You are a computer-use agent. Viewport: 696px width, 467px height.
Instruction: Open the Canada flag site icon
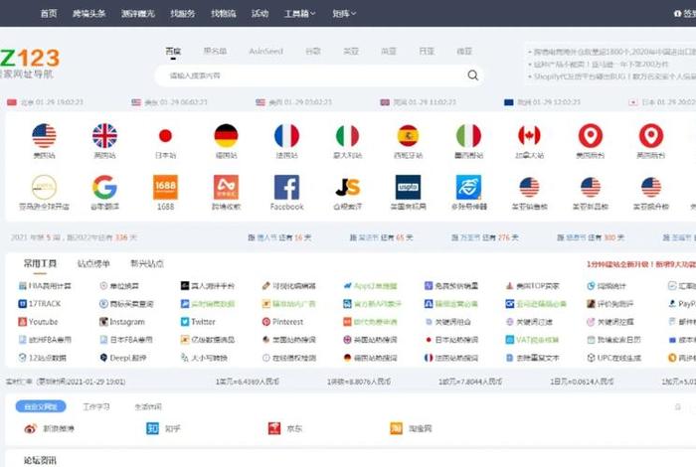[529, 135]
